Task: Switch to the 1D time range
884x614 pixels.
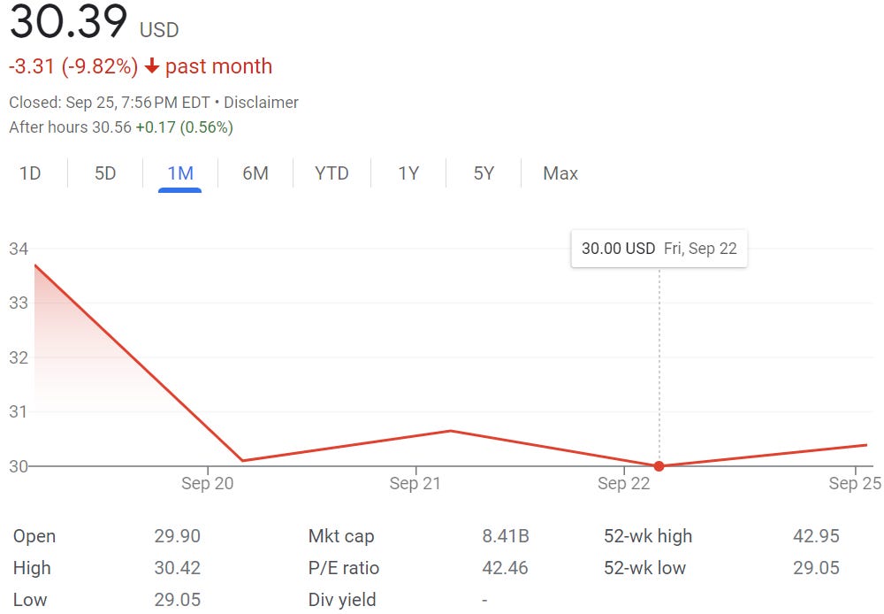Action: click(30, 173)
